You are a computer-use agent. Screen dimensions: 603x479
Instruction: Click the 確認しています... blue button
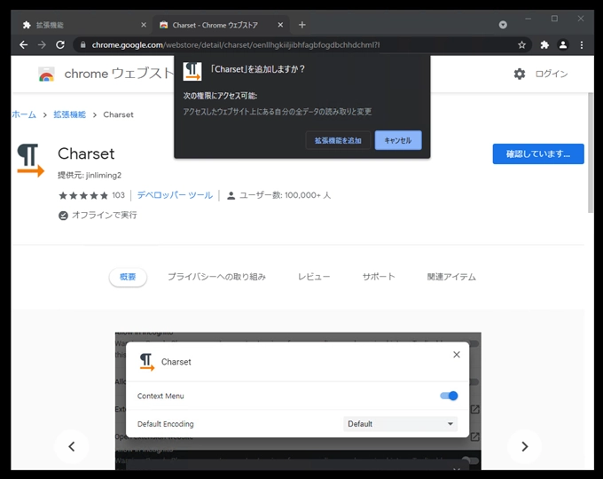tap(538, 153)
